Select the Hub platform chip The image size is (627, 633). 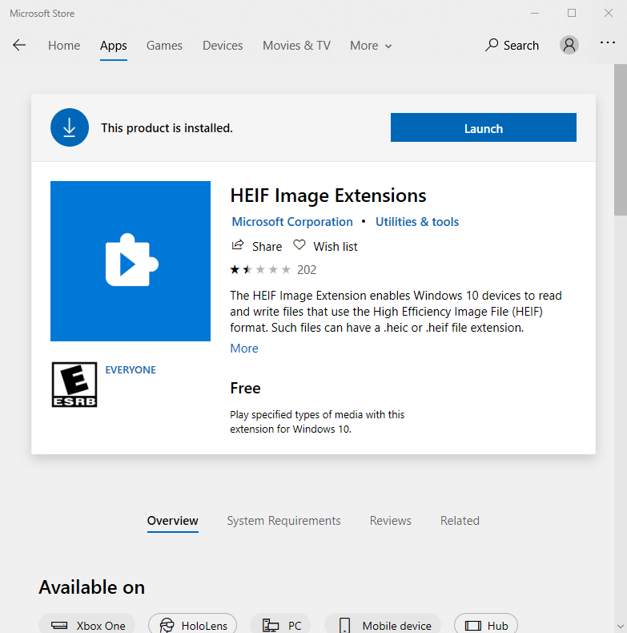(486, 625)
